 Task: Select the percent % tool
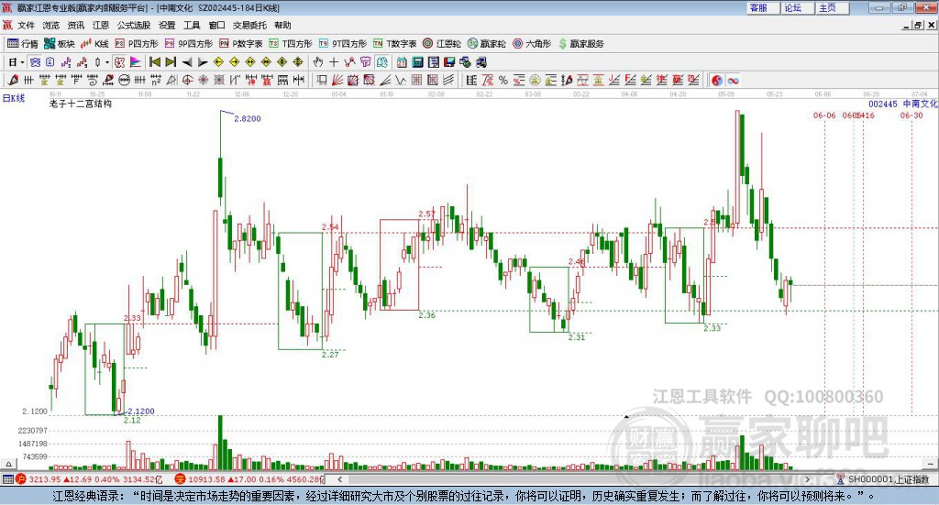(x=503, y=80)
